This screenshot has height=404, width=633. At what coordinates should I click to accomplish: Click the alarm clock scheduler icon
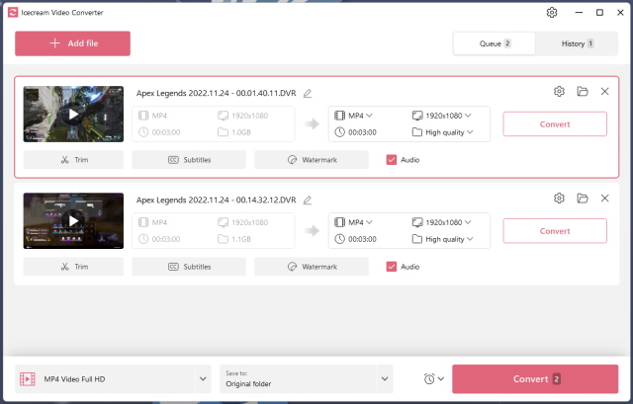(429, 379)
